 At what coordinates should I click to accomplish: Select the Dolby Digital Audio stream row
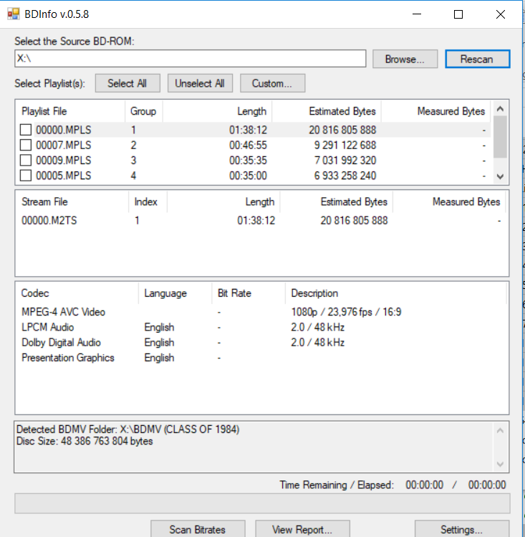click(261, 343)
